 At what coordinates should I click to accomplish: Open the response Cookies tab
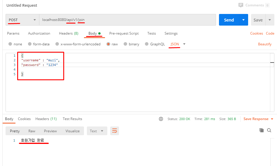pos(24,119)
